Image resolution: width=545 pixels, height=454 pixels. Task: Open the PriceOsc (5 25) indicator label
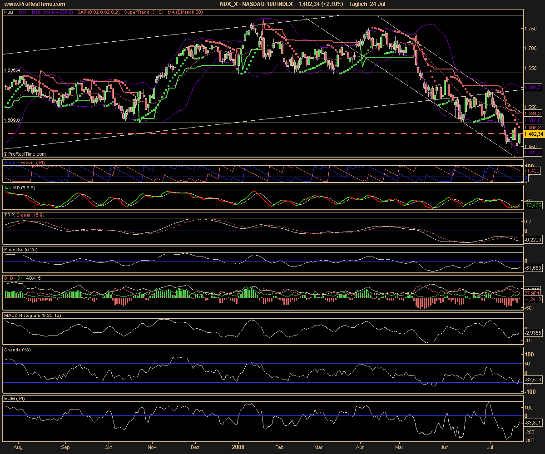pyautogui.click(x=21, y=249)
